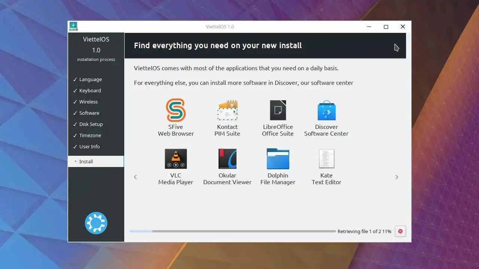Click the Kontact PIM Suite icon
479x269 pixels.
[228, 110]
